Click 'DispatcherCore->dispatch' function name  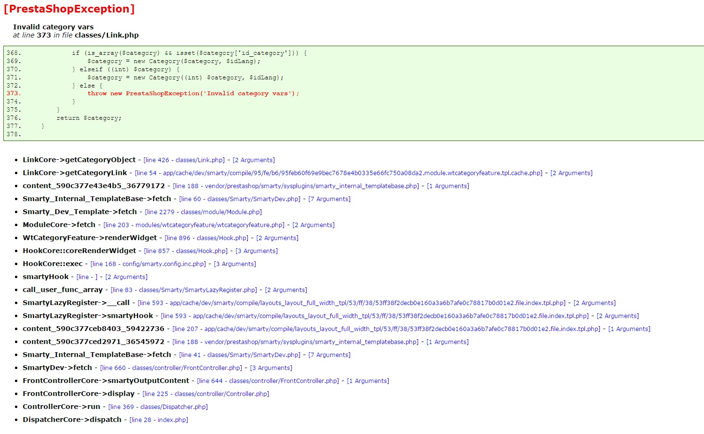pyautogui.click(x=72, y=420)
